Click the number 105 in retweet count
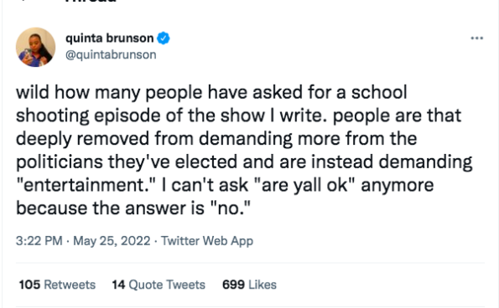 click(29, 285)
